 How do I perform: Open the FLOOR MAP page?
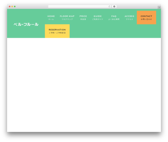coord(67,17)
